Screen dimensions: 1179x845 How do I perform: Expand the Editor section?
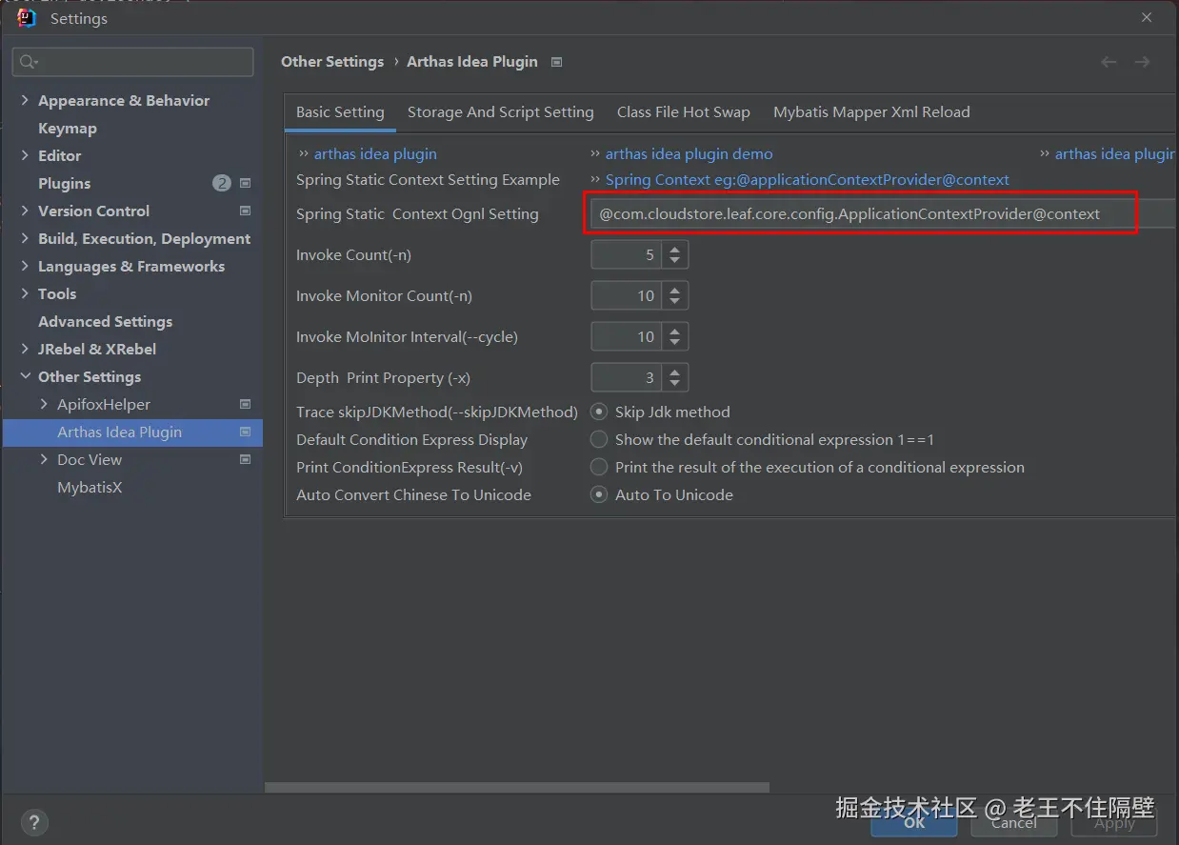point(25,155)
